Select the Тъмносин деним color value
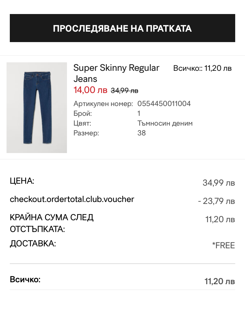The image size is (245, 309). 165,123
